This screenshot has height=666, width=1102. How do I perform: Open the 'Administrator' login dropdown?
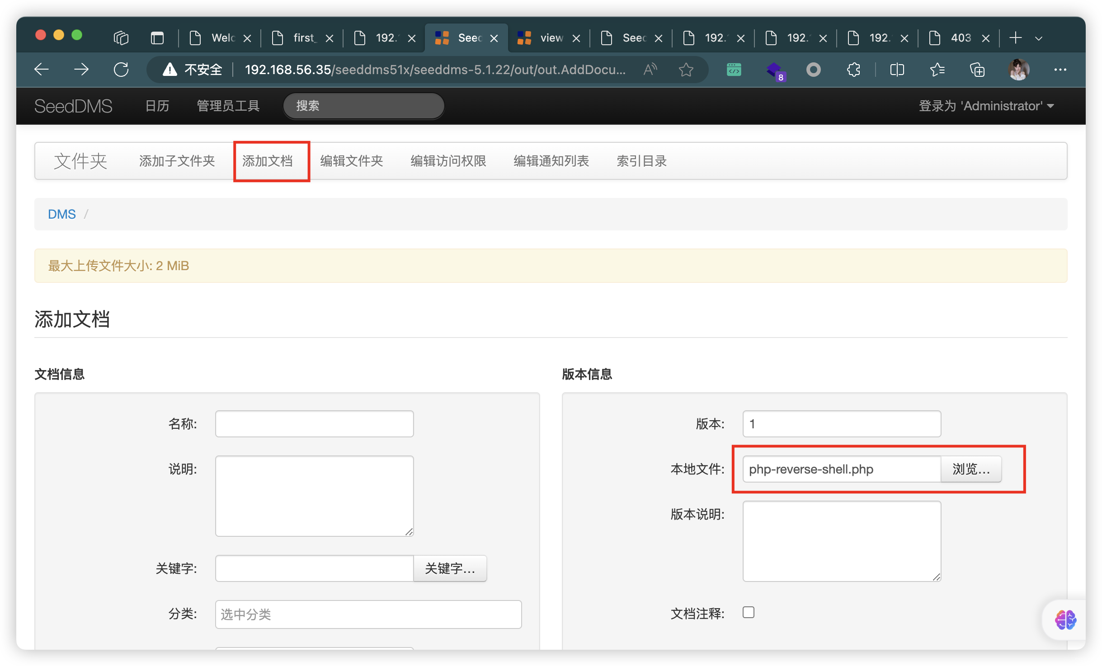986,106
